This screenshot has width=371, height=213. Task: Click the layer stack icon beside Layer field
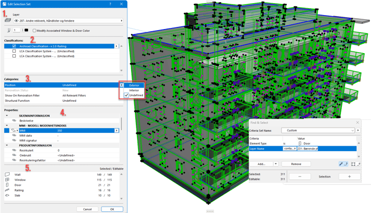(8, 20)
